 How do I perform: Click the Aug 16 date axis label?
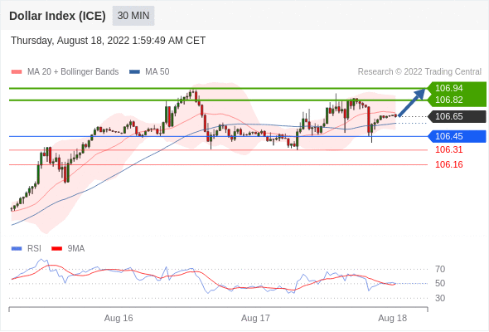(119, 318)
